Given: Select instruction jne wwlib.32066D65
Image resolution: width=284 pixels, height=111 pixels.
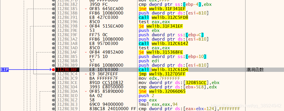Looking at the screenshot, I should 162,91.
